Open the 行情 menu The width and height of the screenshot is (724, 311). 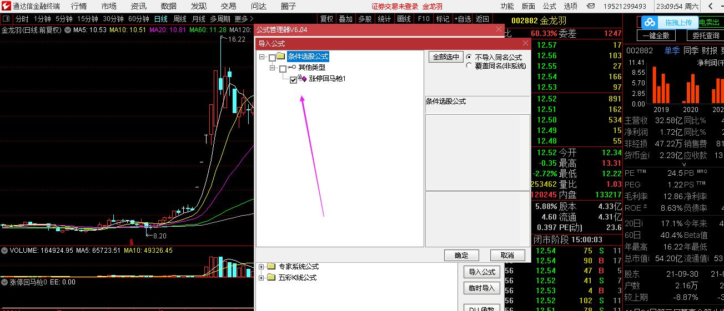point(79,7)
